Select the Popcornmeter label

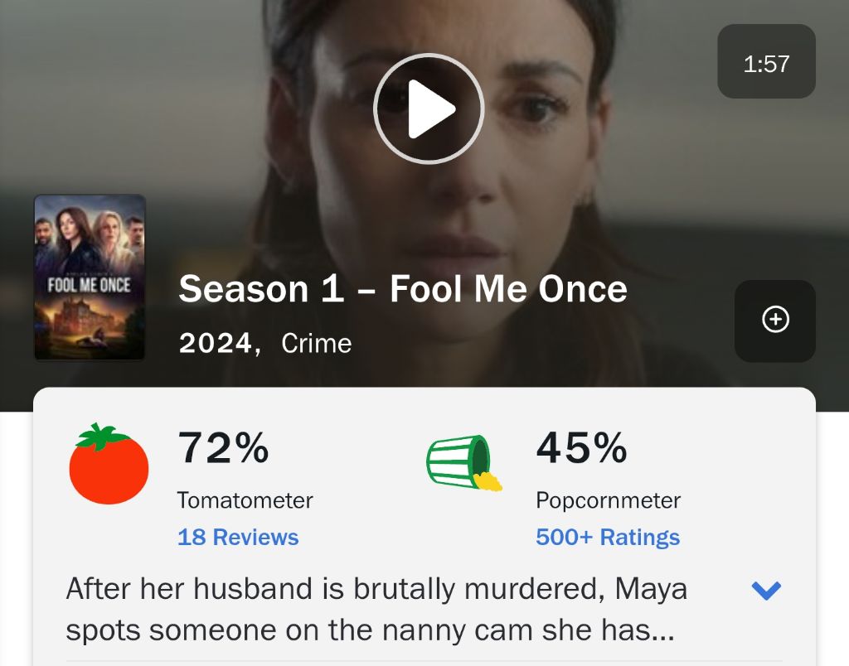[608, 500]
